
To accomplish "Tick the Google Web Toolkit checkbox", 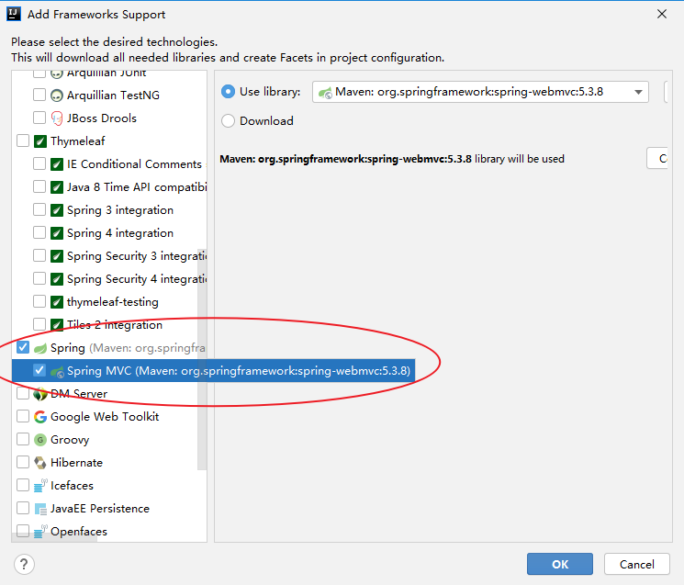I will click(23, 416).
